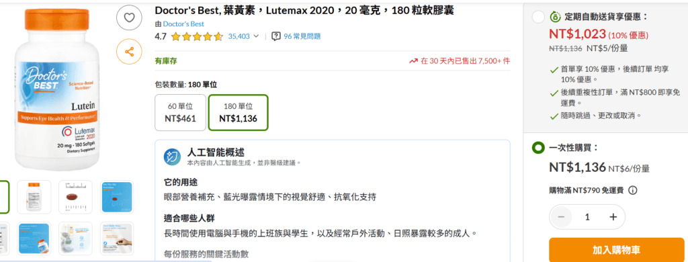The height and width of the screenshot is (262, 688).
Task: Choose the 60 單位 NT$461 package option
Action: [180, 112]
